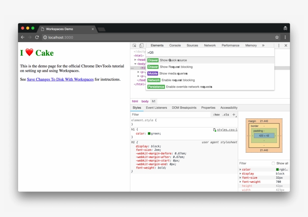Switch to the Elements tab
This screenshot has height=217, width=308.
[157, 46]
